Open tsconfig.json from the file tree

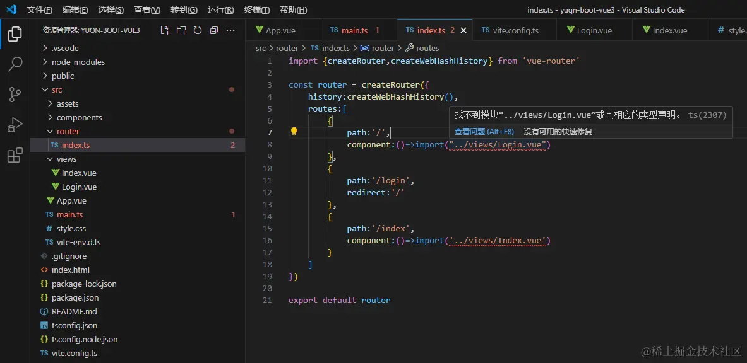tap(138, 325)
